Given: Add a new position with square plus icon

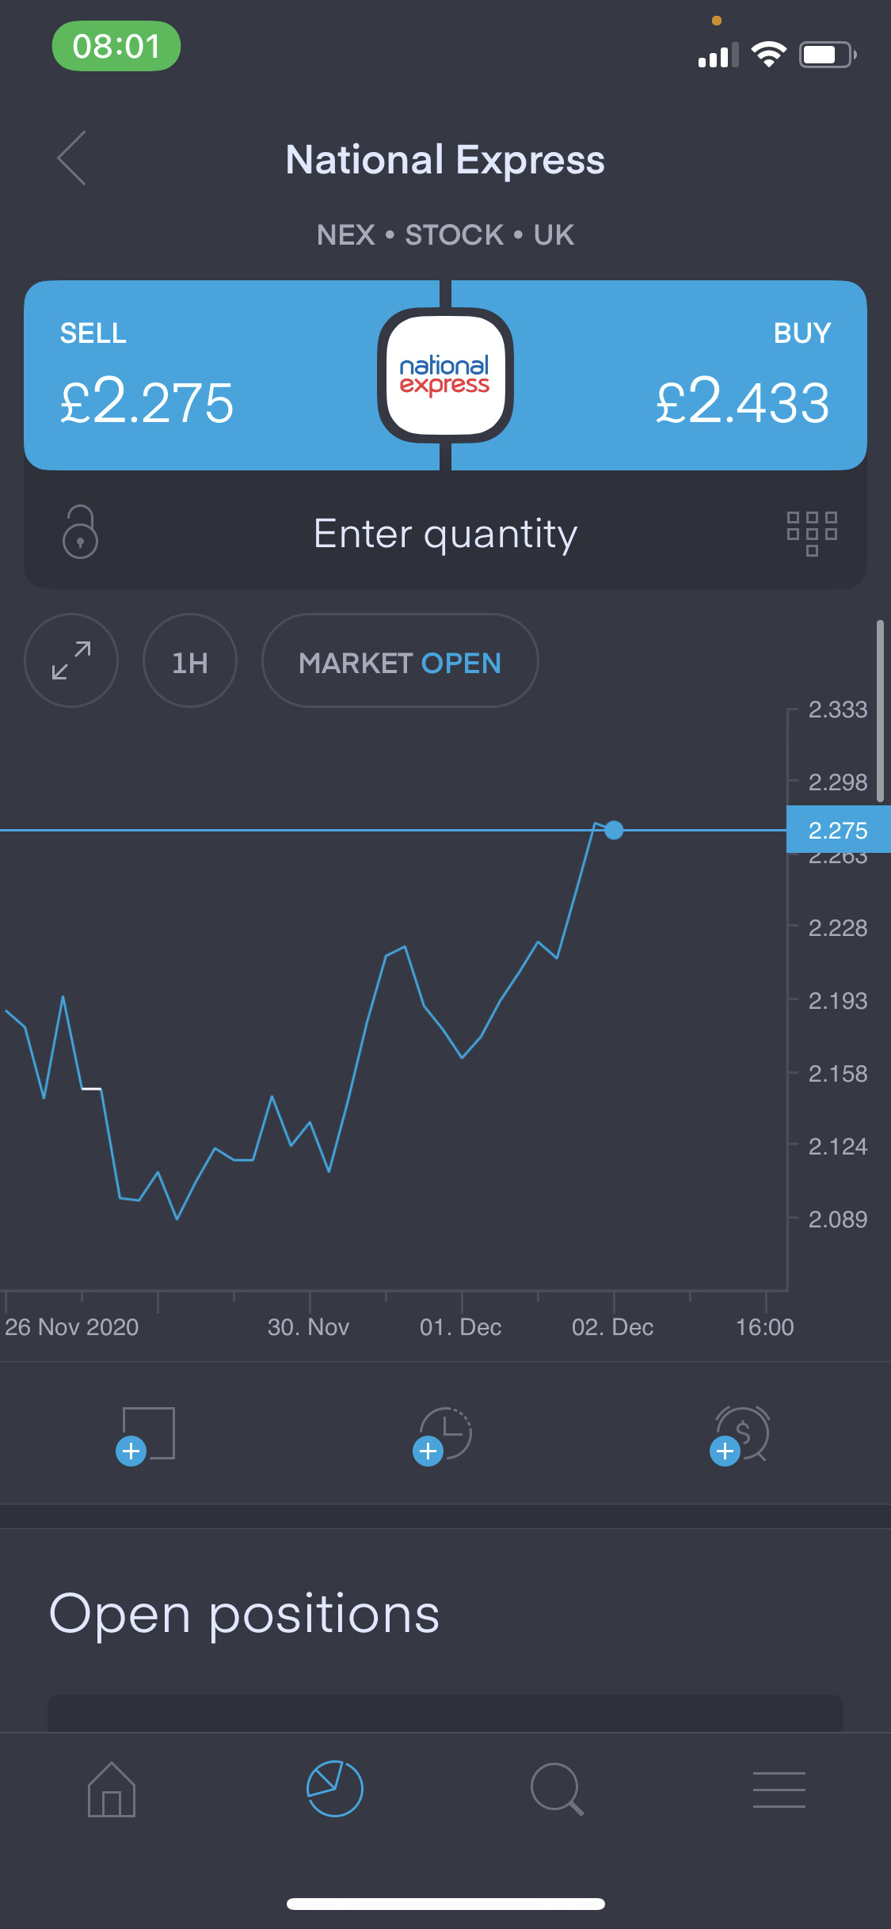Looking at the screenshot, I should tap(147, 1435).
